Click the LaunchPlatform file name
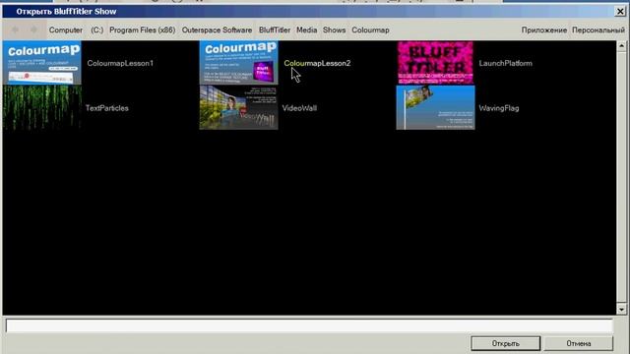Viewport: 630px width, 354px height. pos(505,63)
